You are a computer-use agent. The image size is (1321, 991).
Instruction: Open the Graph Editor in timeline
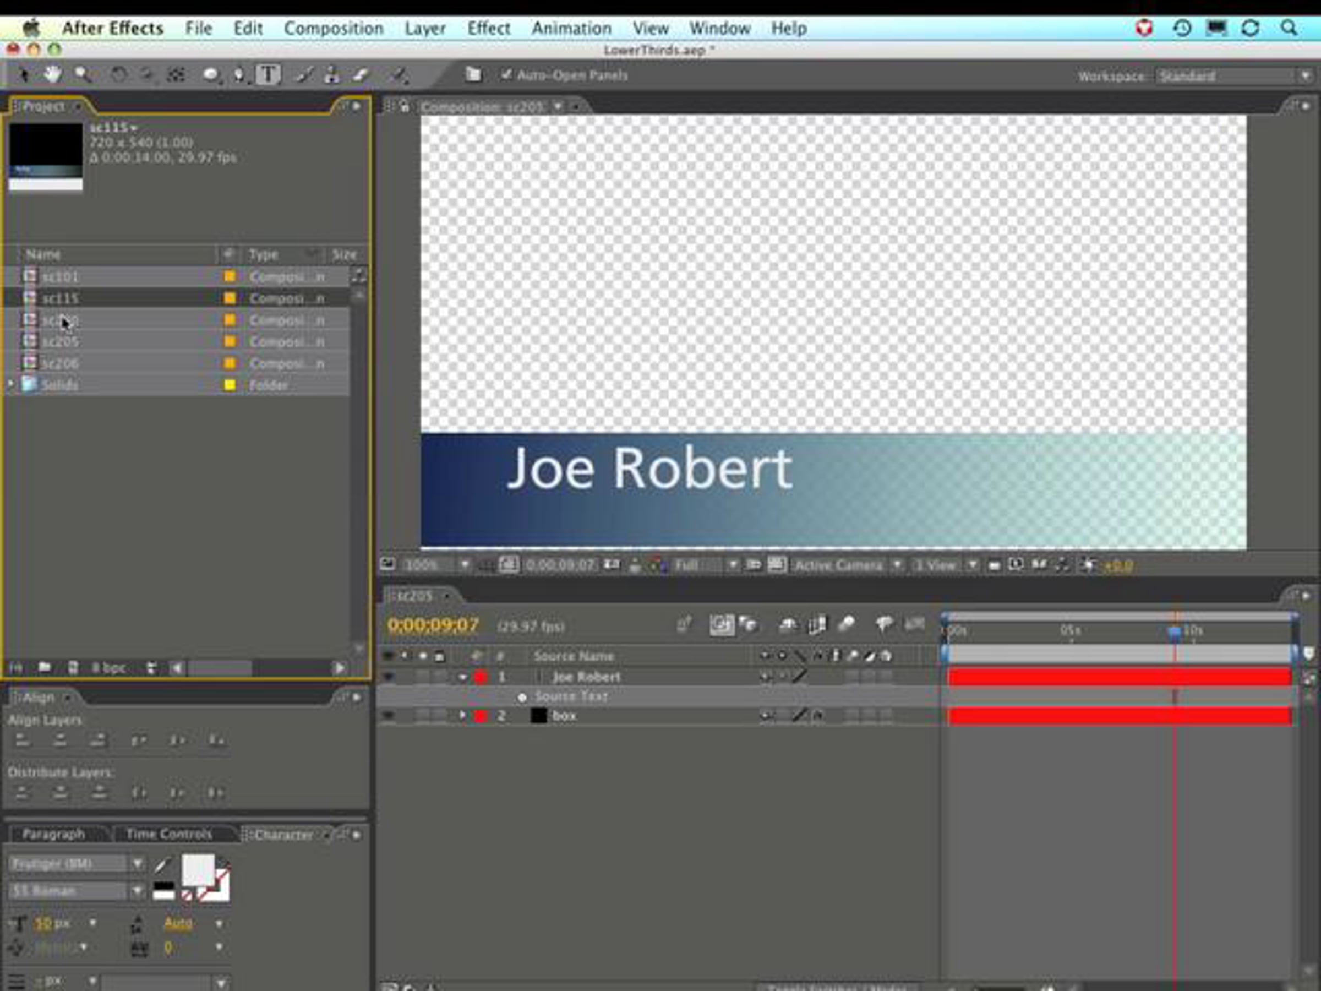pos(914,625)
